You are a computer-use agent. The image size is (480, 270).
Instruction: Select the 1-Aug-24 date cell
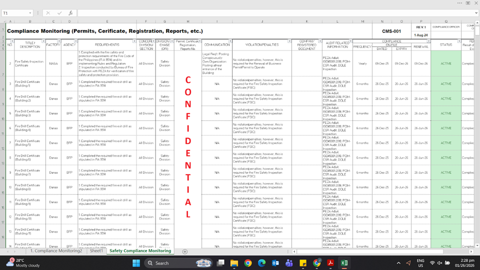pyautogui.click(x=421, y=35)
